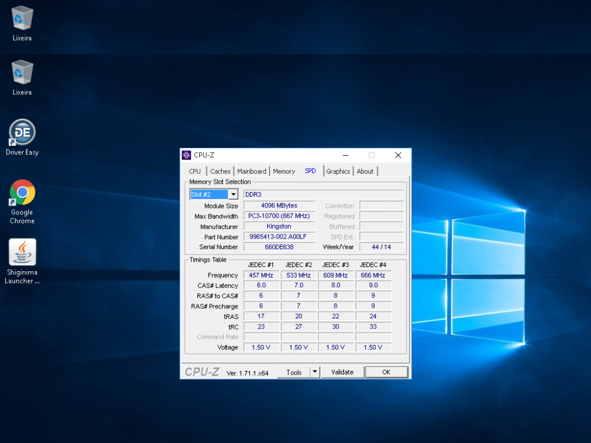Show the About tab

[365, 171]
